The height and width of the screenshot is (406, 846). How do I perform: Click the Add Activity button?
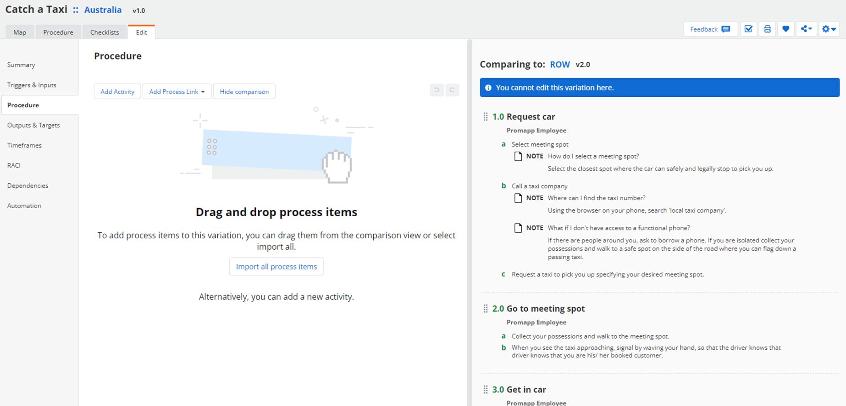click(117, 92)
